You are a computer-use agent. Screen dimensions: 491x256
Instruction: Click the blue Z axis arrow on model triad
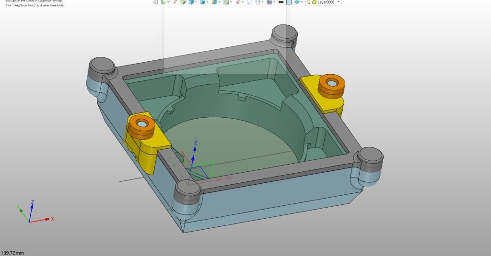[x=194, y=153]
